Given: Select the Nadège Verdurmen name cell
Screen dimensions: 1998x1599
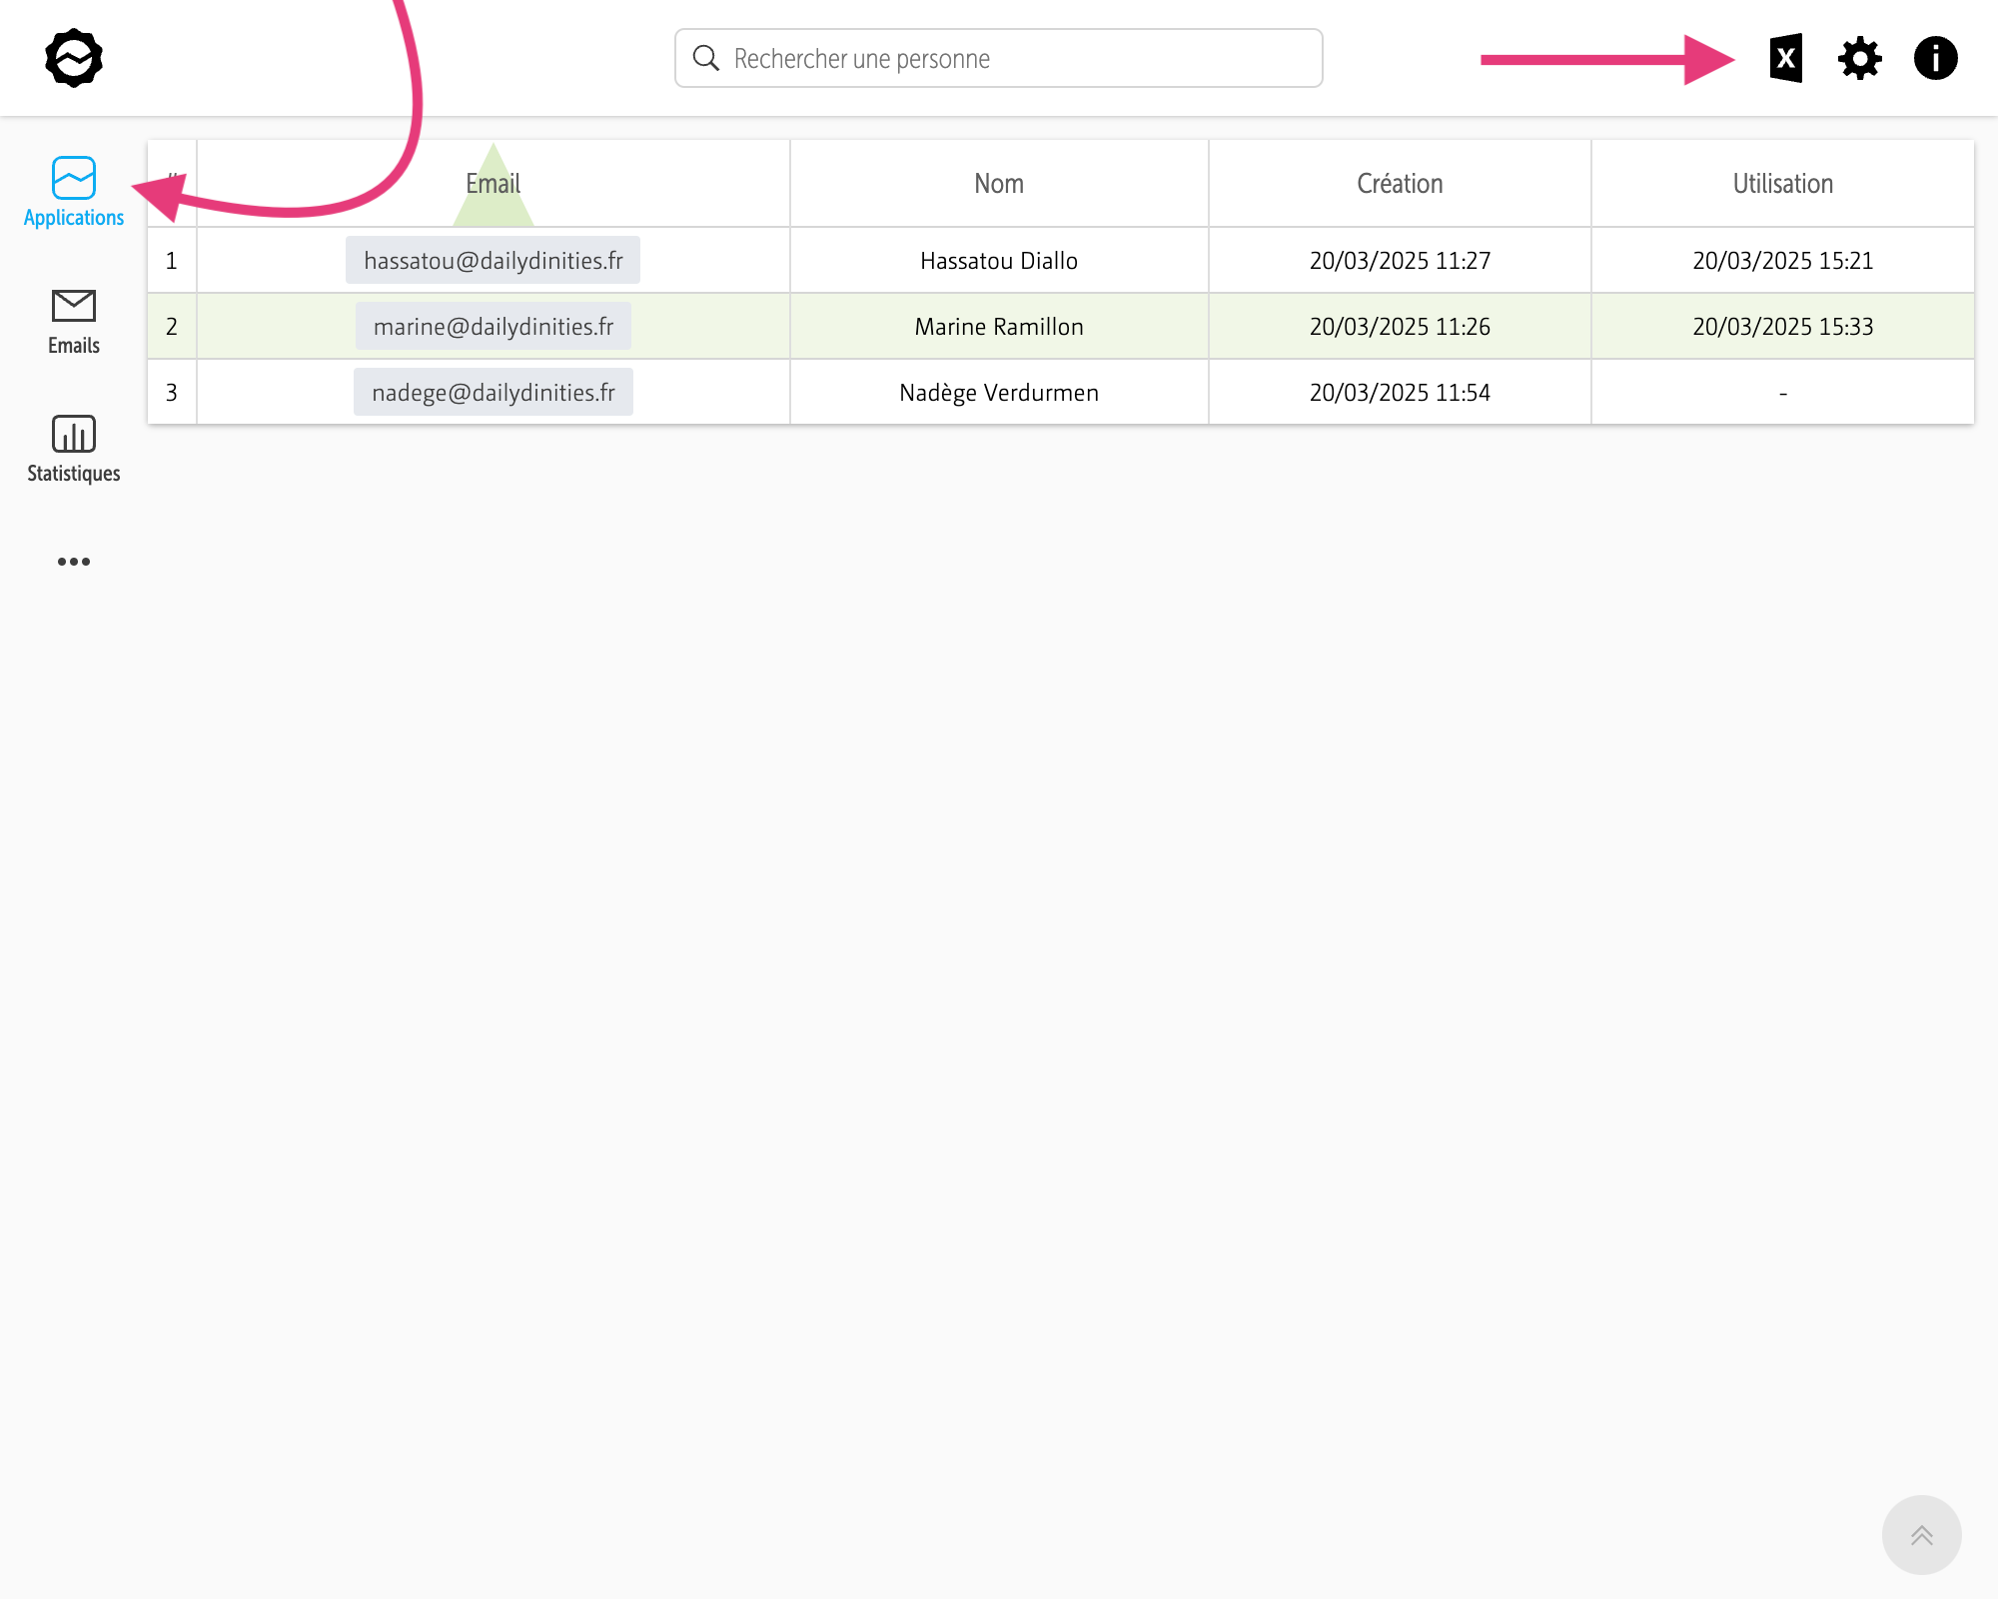Looking at the screenshot, I should coord(999,393).
